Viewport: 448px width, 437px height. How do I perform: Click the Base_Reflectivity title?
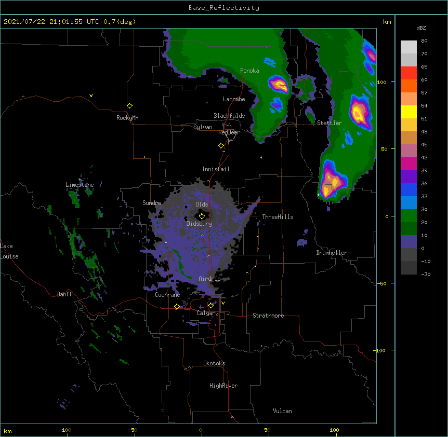click(x=224, y=8)
